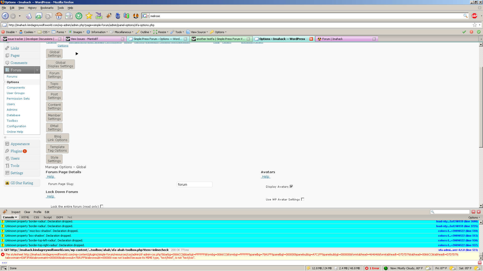Viewport: 483px width, 271px height.
Task: Switch to Firebug HTML tab
Action: click(x=25, y=217)
